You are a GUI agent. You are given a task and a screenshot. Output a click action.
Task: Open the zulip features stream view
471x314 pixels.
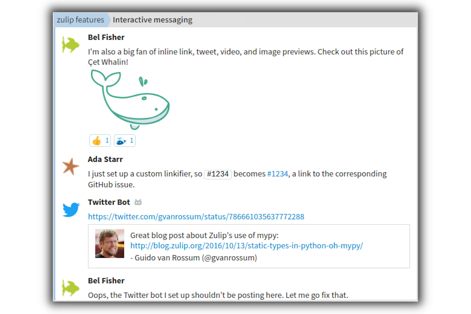pyautogui.click(x=81, y=20)
